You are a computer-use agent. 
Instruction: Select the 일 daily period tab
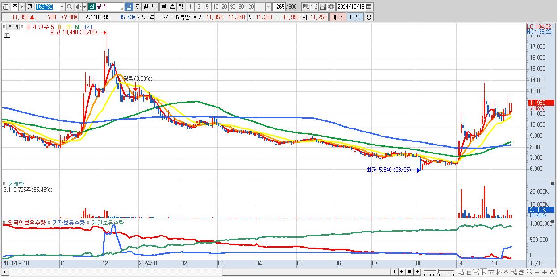(x=129, y=7)
